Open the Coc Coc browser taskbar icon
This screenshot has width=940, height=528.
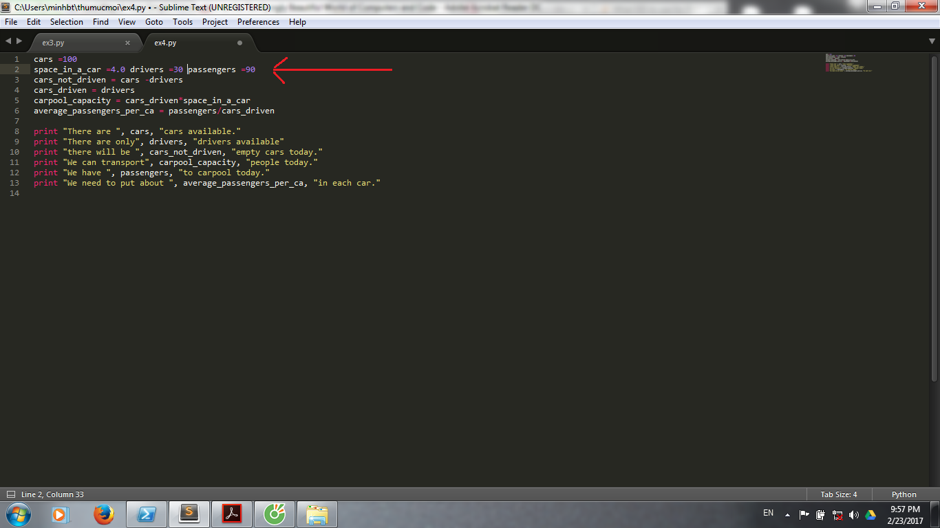[275, 514]
